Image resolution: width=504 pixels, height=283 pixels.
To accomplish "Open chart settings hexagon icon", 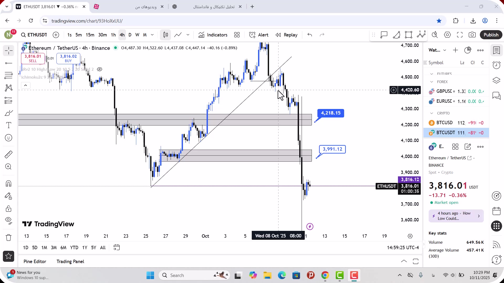I will point(447,35).
